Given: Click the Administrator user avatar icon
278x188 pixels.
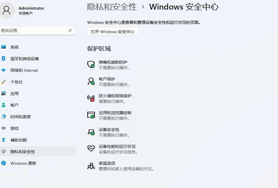Looking at the screenshot, I should (7, 10).
